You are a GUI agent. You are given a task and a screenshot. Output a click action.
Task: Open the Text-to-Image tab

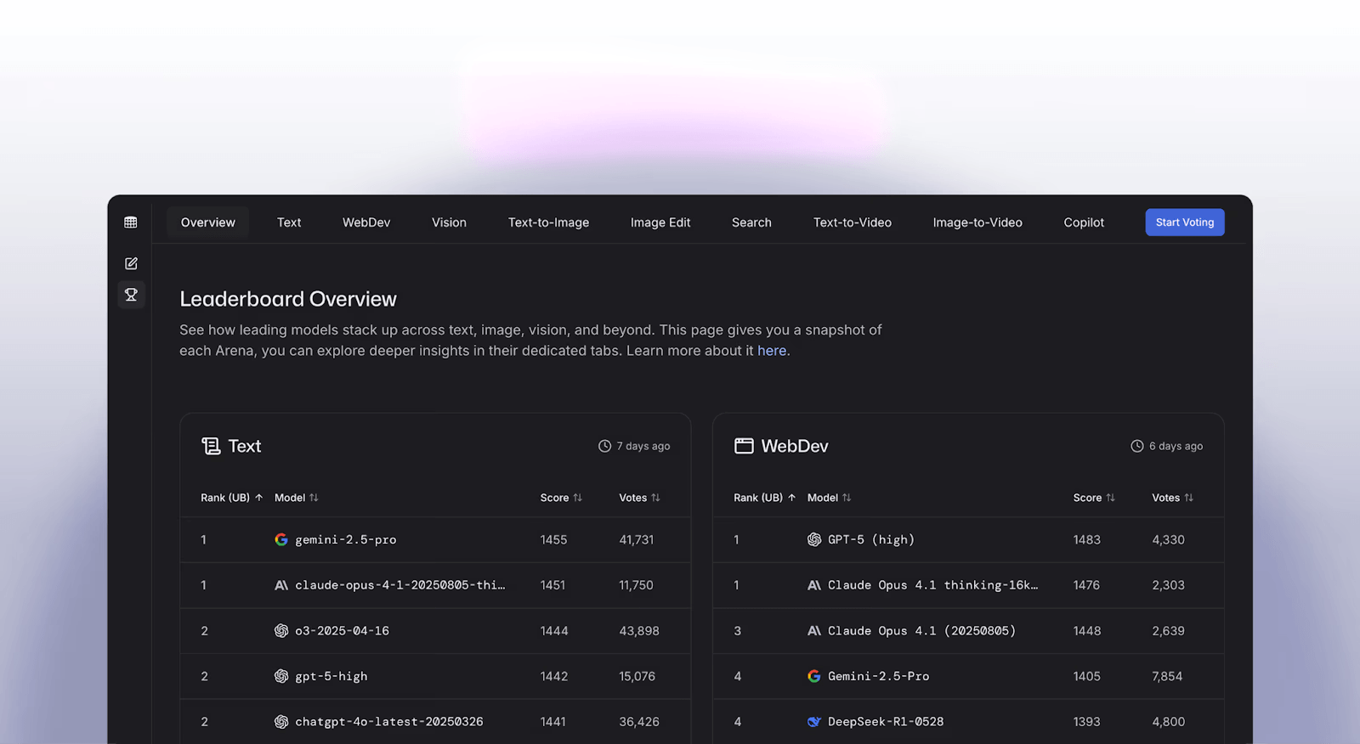pos(548,223)
